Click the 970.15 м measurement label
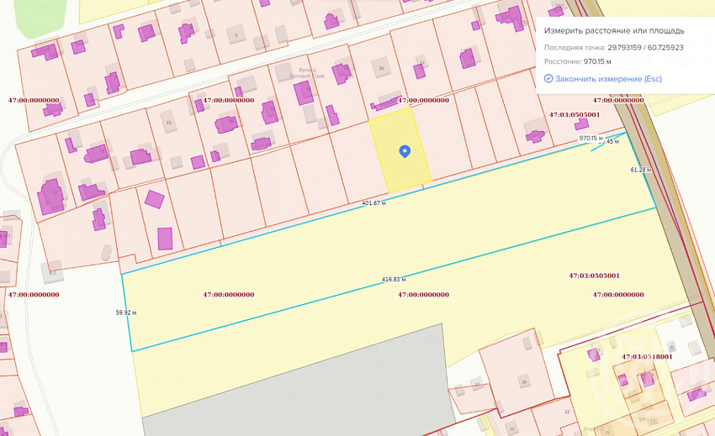The width and height of the screenshot is (715, 436). coord(591,138)
